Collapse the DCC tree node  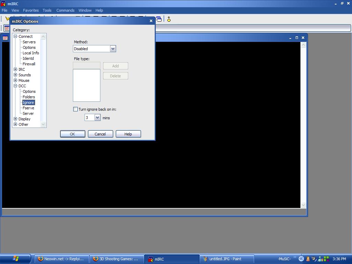[x=15, y=86]
